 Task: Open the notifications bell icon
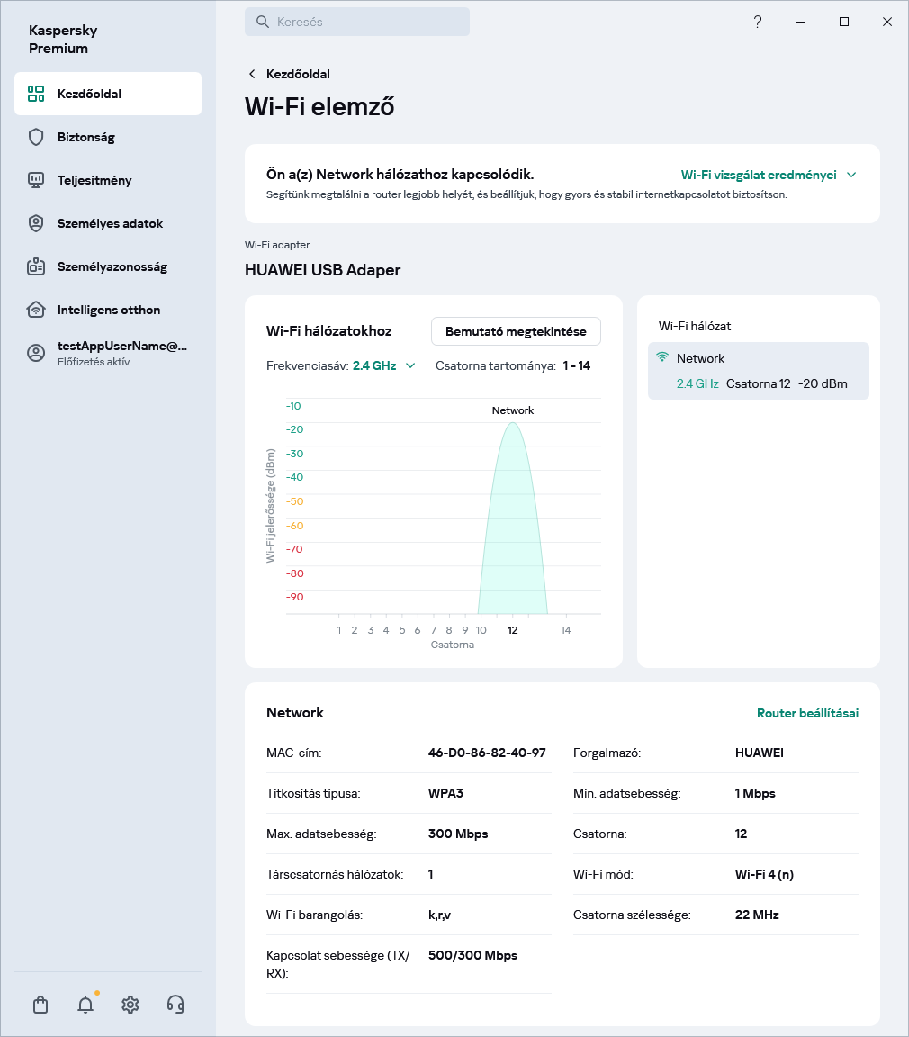pyautogui.click(x=85, y=1005)
